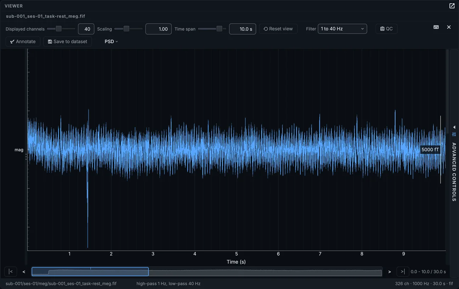
Task: Reset the view
Action: (x=278, y=29)
